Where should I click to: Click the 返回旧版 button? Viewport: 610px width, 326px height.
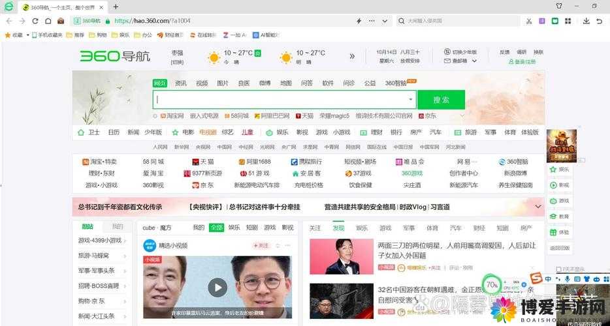click(x=560, y=248)
